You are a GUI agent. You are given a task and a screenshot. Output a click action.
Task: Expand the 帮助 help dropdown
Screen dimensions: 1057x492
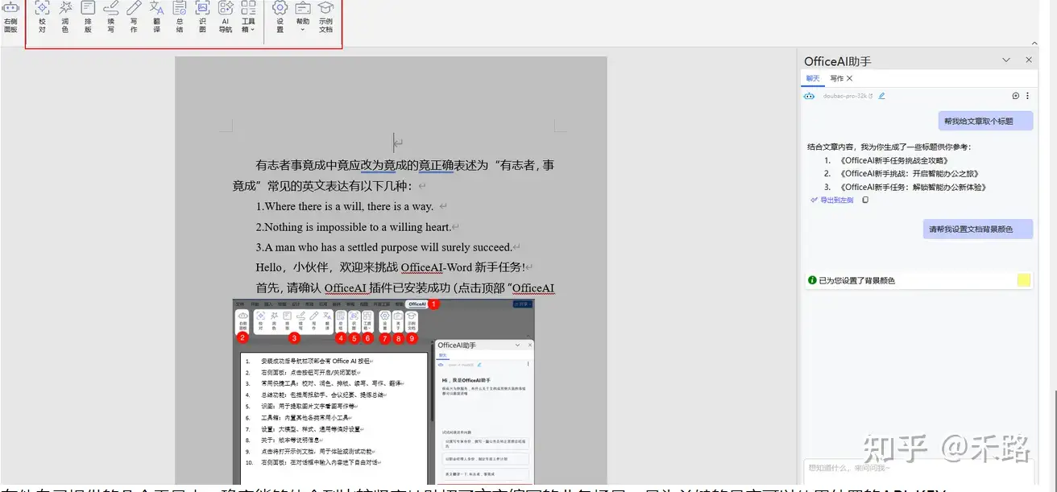click(x=302, y=17)
